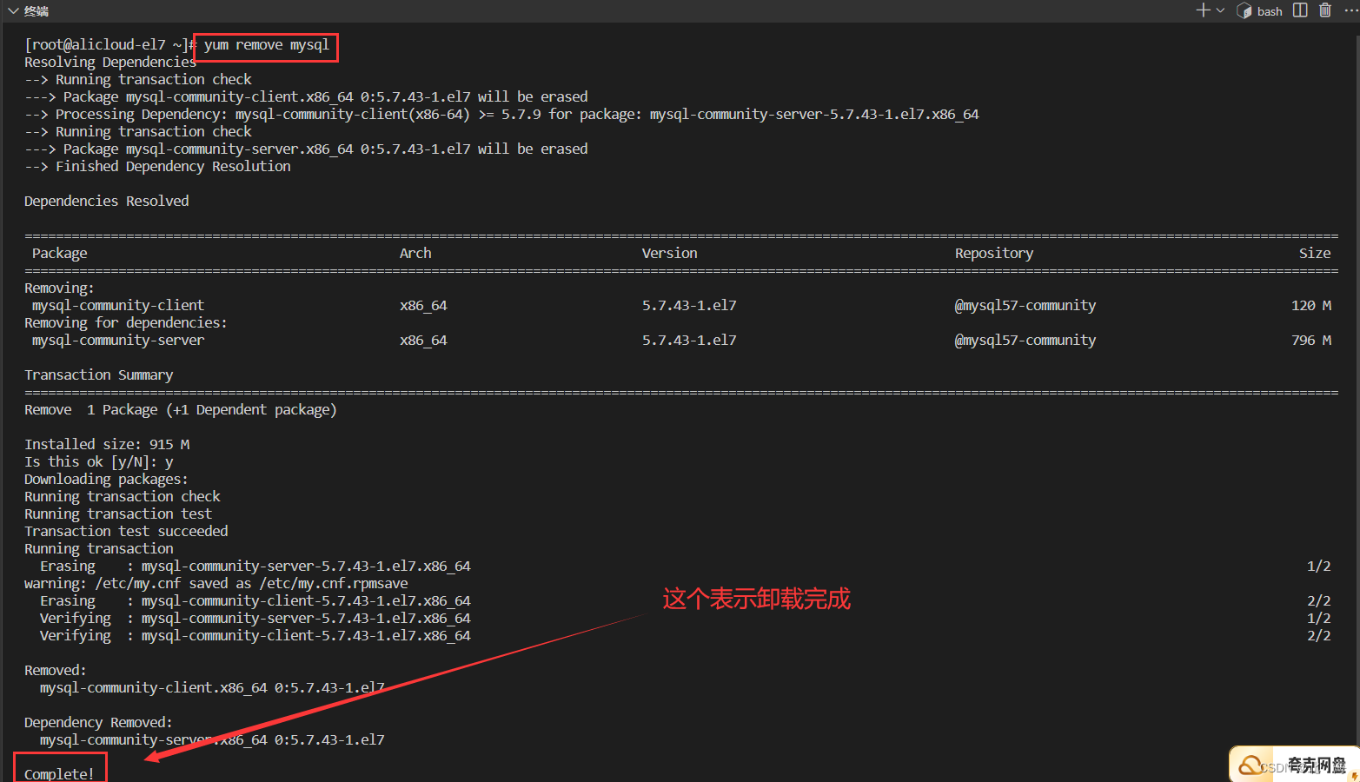Click the Verifying mysql-community-client line

(x=255, y=636)
